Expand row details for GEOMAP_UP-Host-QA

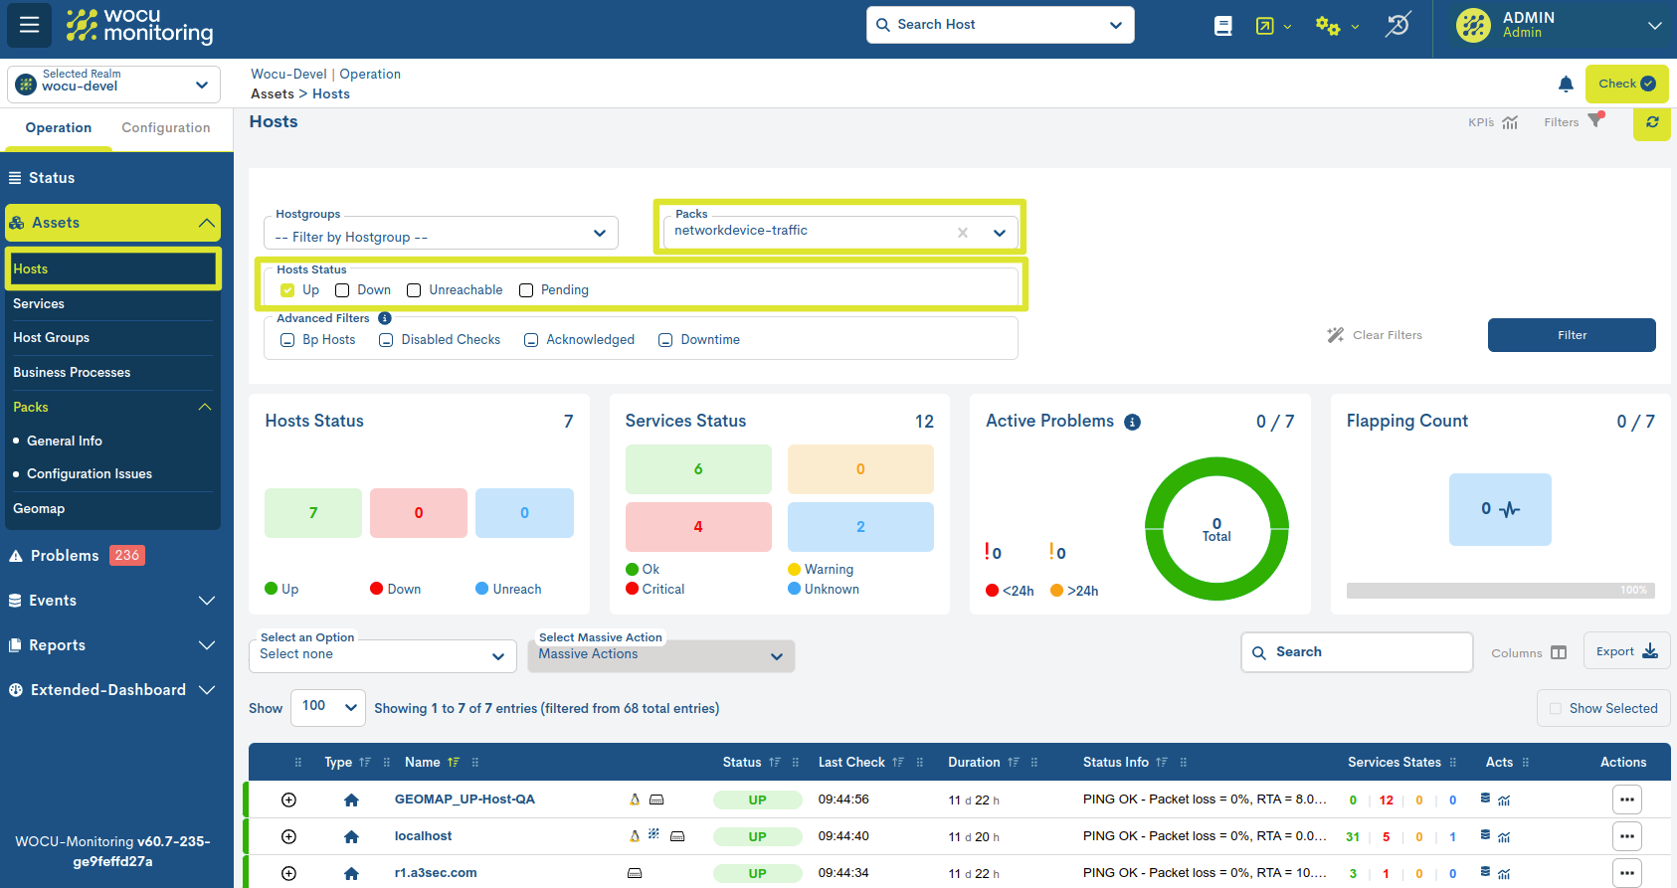tap(288, 799)
